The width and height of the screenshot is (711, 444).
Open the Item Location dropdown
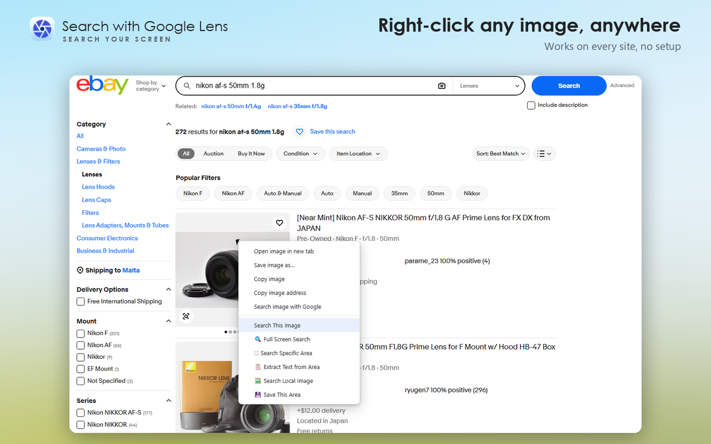coord(358,154)
